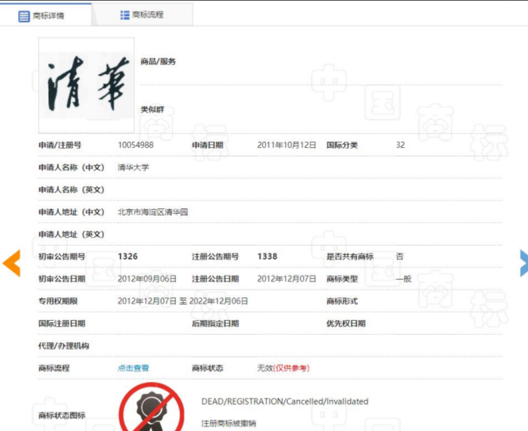The image size is (528, 431).
Task: Click the 注册公告期号 value 1338
Action: point(267,257)
